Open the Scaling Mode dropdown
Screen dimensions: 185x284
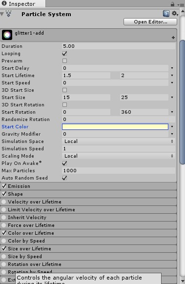[119, 156]
